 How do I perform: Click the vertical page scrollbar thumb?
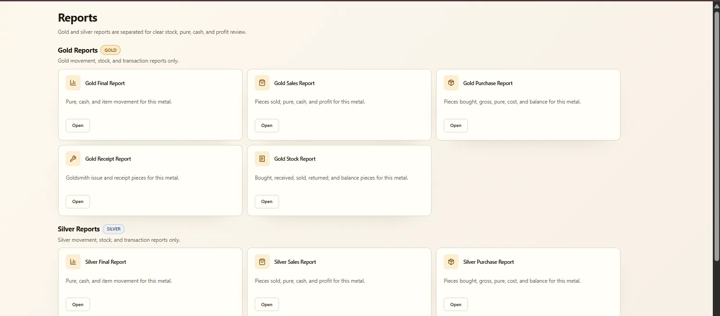[717, 136]
